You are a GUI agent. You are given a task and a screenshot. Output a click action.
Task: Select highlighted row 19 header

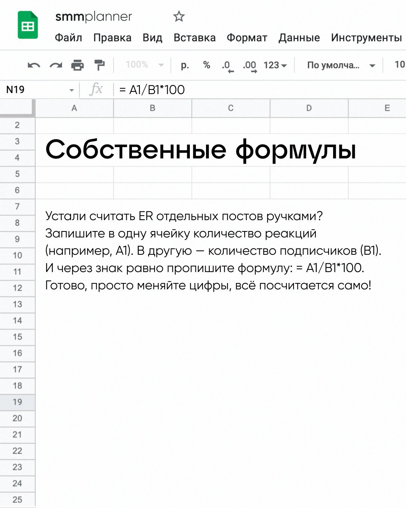[17, 402]
